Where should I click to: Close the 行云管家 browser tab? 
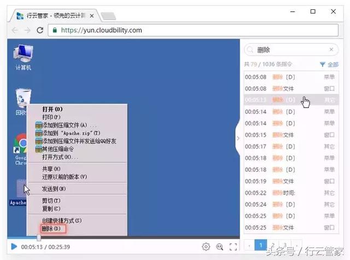pyautogui.click(x=92, y=16)
